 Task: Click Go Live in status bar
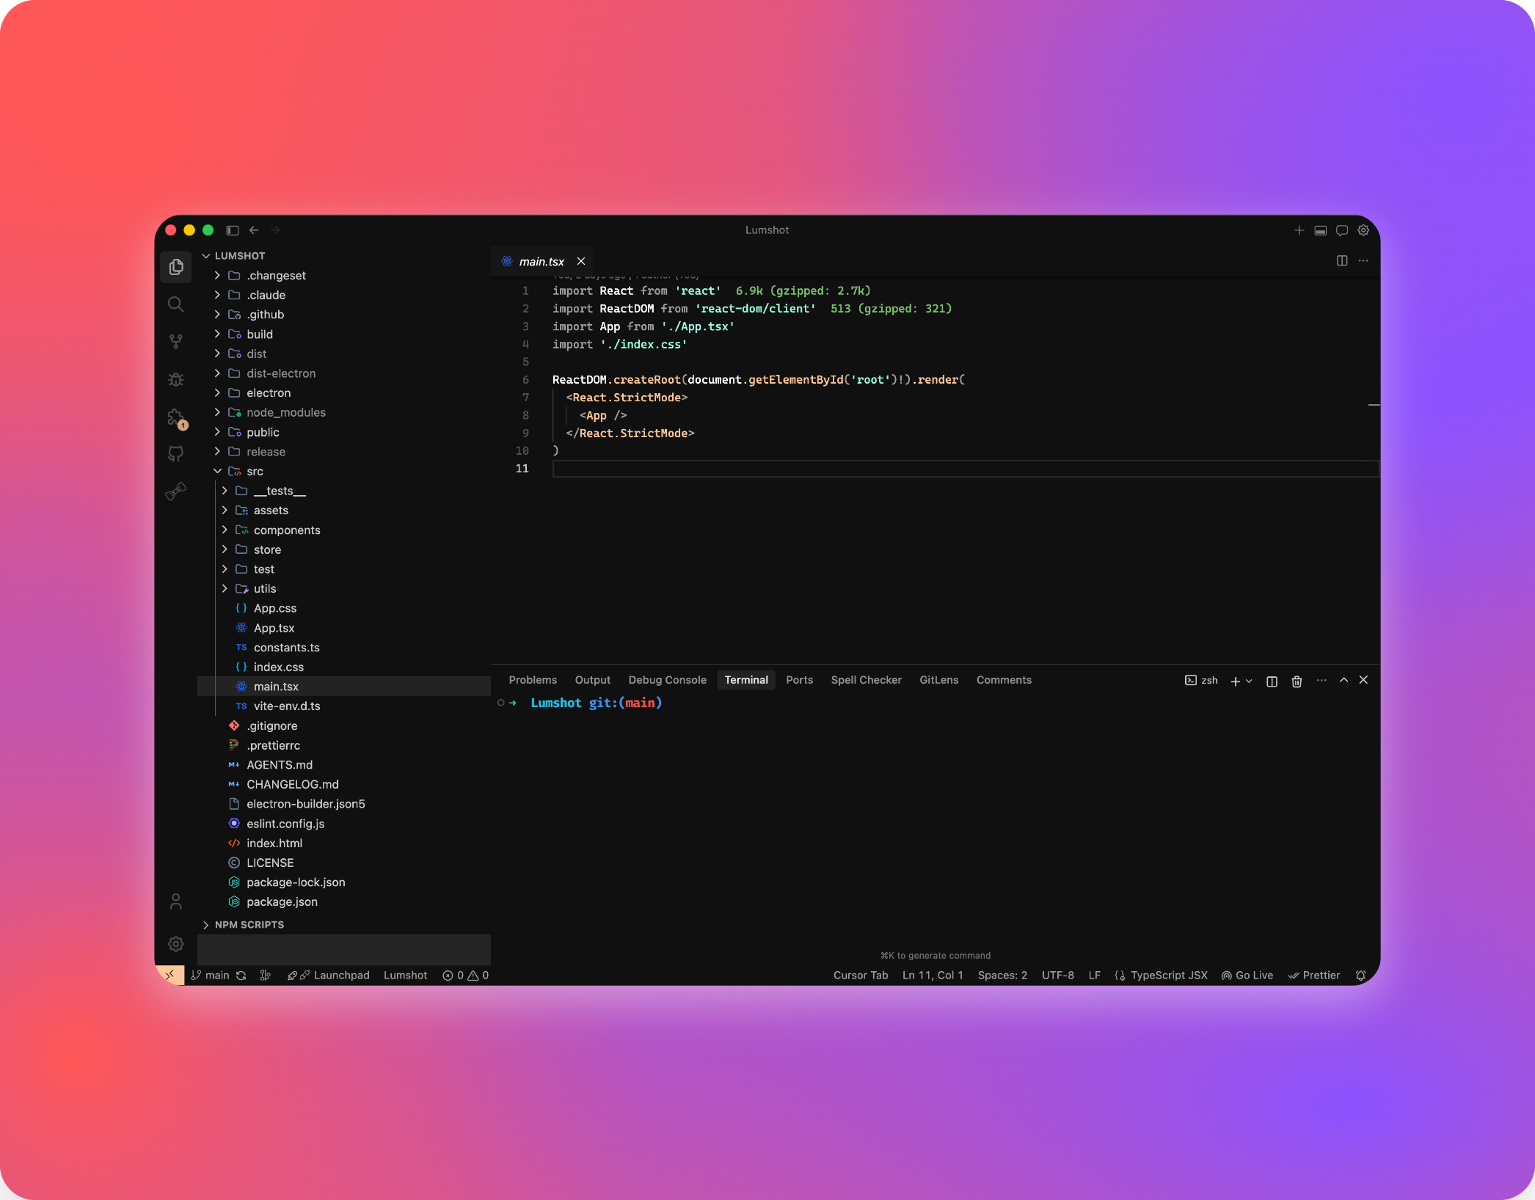[1247, 976]
